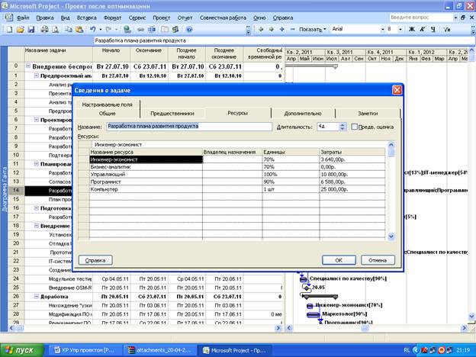Open the Заметки tab in dialog
Viewport: 476px width, 357px height.
point(367,112)
